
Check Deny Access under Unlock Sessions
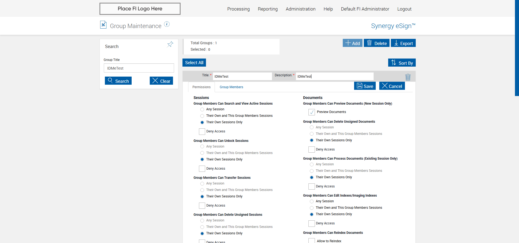coord(202,169)
